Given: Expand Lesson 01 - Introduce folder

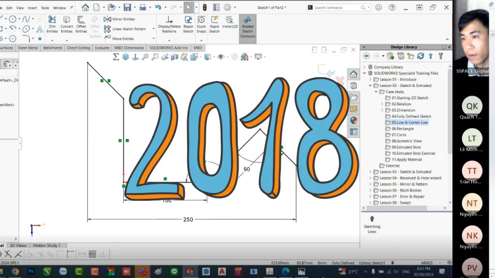Looking at the screenshot, I should pyautogui.click(x=370, y=80).
